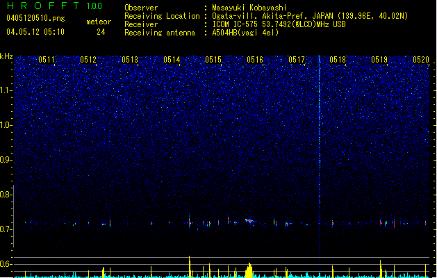Click the 0513 time marker
The height and width of the screenshot is (278, 437).
click(130, 60)
